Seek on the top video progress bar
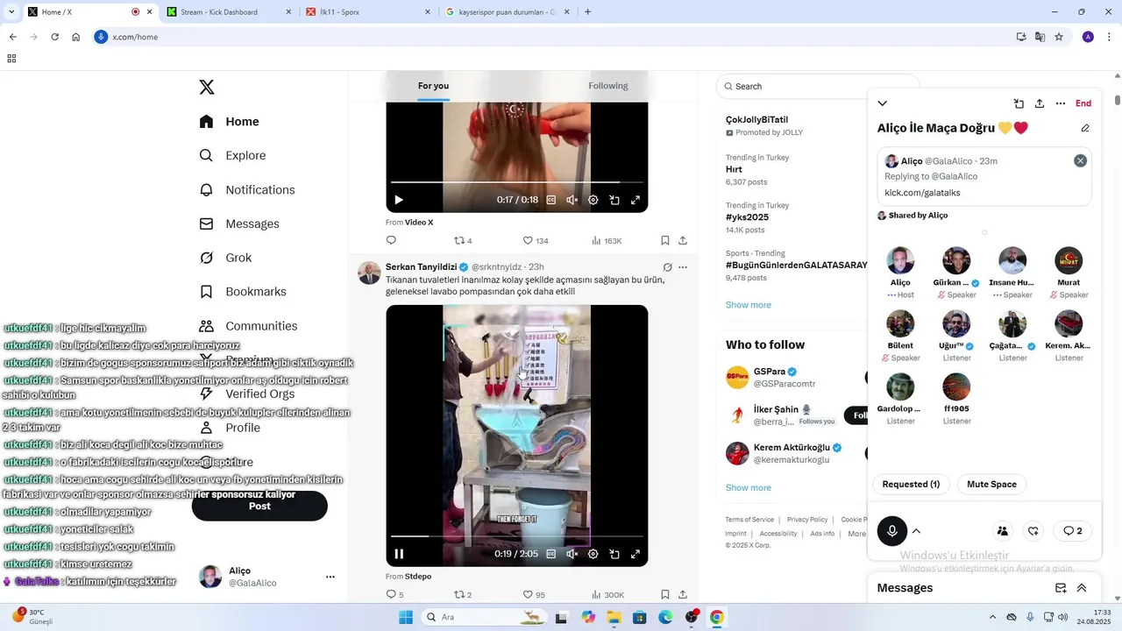 tap(517, 182)
